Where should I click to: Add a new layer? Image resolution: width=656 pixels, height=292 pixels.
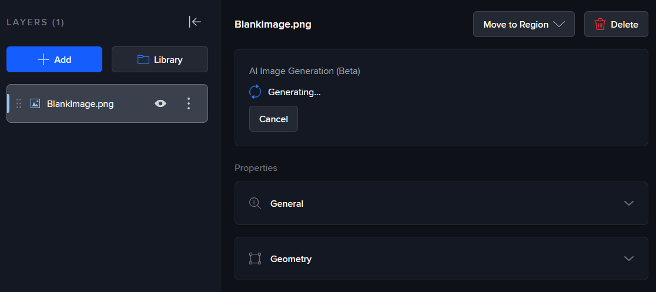click(54, 59)
